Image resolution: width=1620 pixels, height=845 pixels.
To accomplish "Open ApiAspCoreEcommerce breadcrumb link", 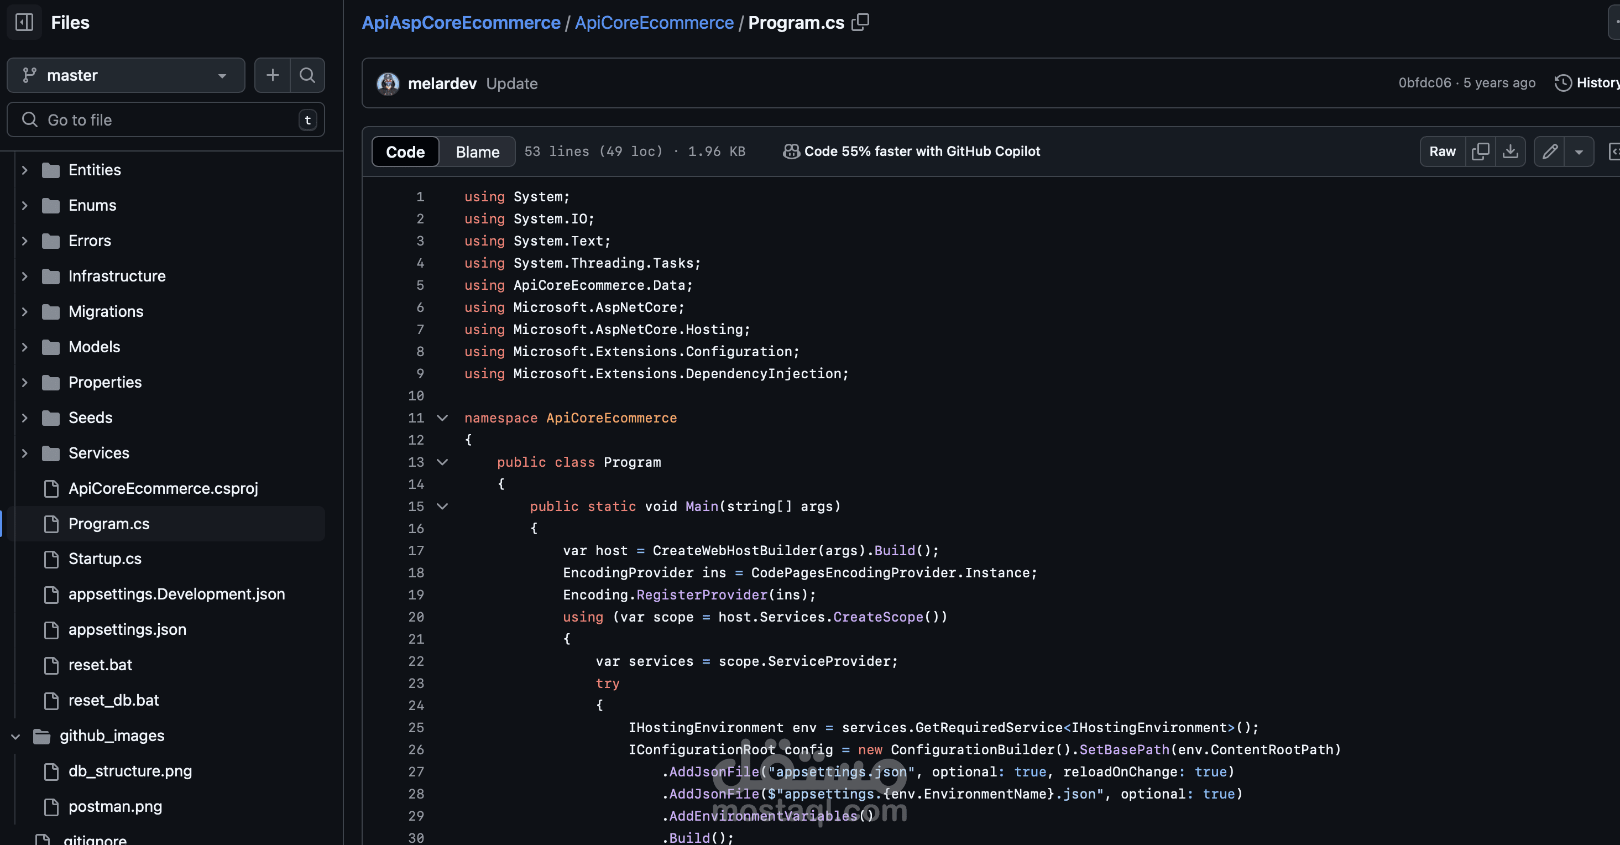I will [x=461, y=23].
